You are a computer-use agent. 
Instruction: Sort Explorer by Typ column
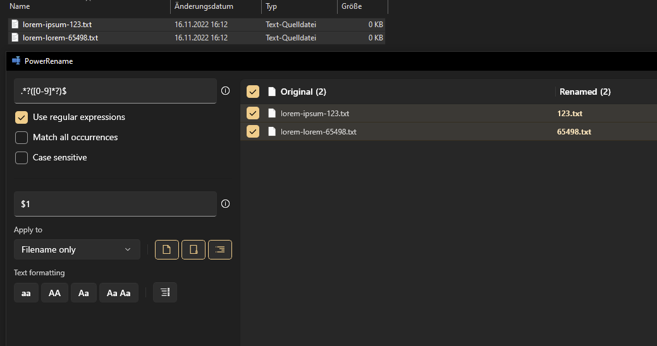point(271,6)
